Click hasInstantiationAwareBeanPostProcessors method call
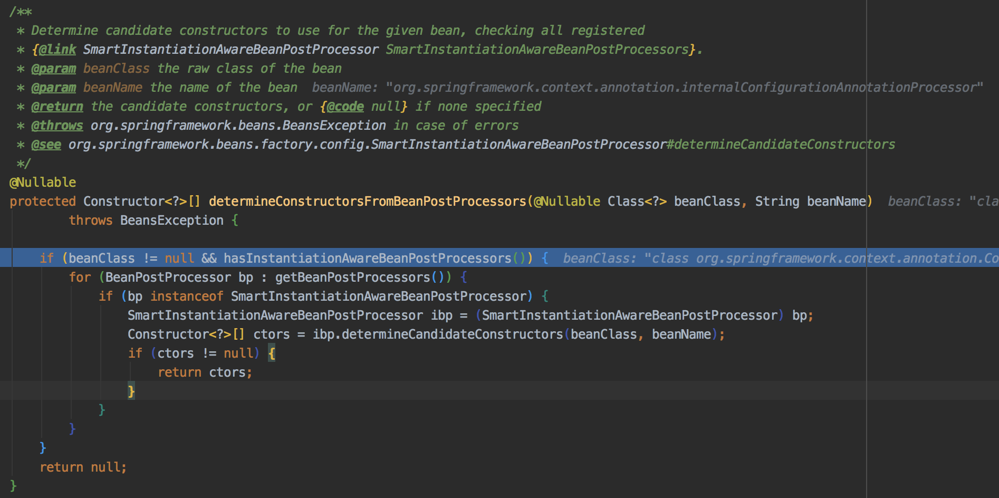This screenshot has height=498, width=999. [x=368, y=258]
